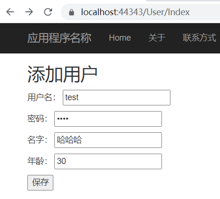Open the 应用程序名称 brand link

(x=59, y=38)
